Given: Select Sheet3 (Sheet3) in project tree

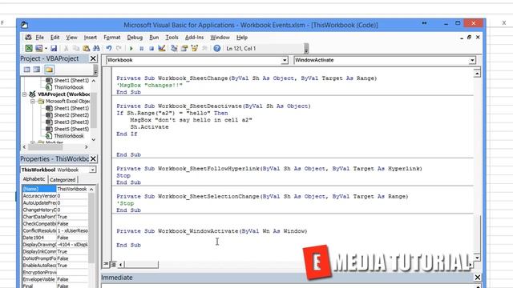Looking at the screenshot, I should (71, 122).
